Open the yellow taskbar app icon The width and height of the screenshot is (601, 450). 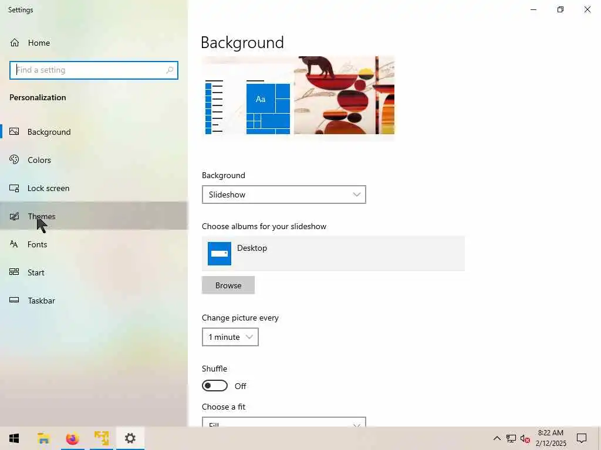click(x=102, y=438)
